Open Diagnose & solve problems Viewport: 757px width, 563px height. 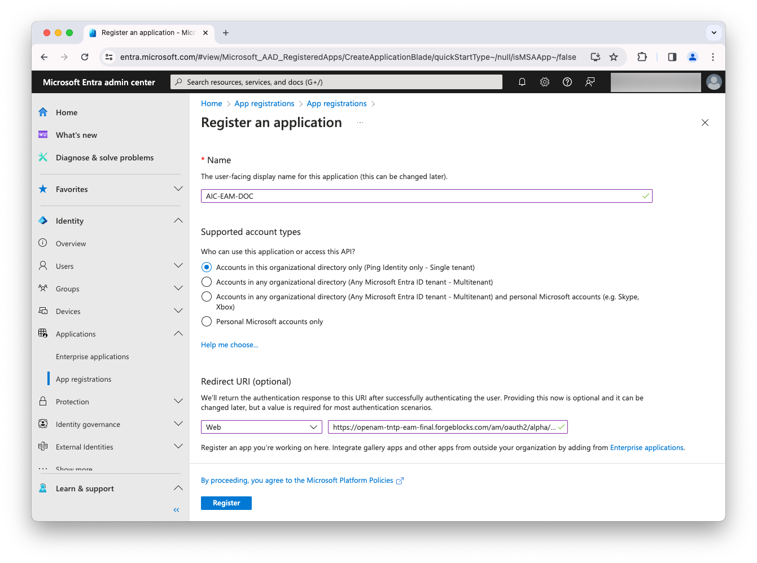point(104,157)
